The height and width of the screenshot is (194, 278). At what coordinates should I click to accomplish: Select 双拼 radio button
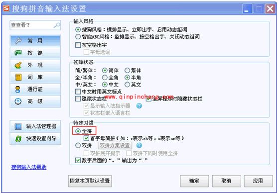pos(78,145)
